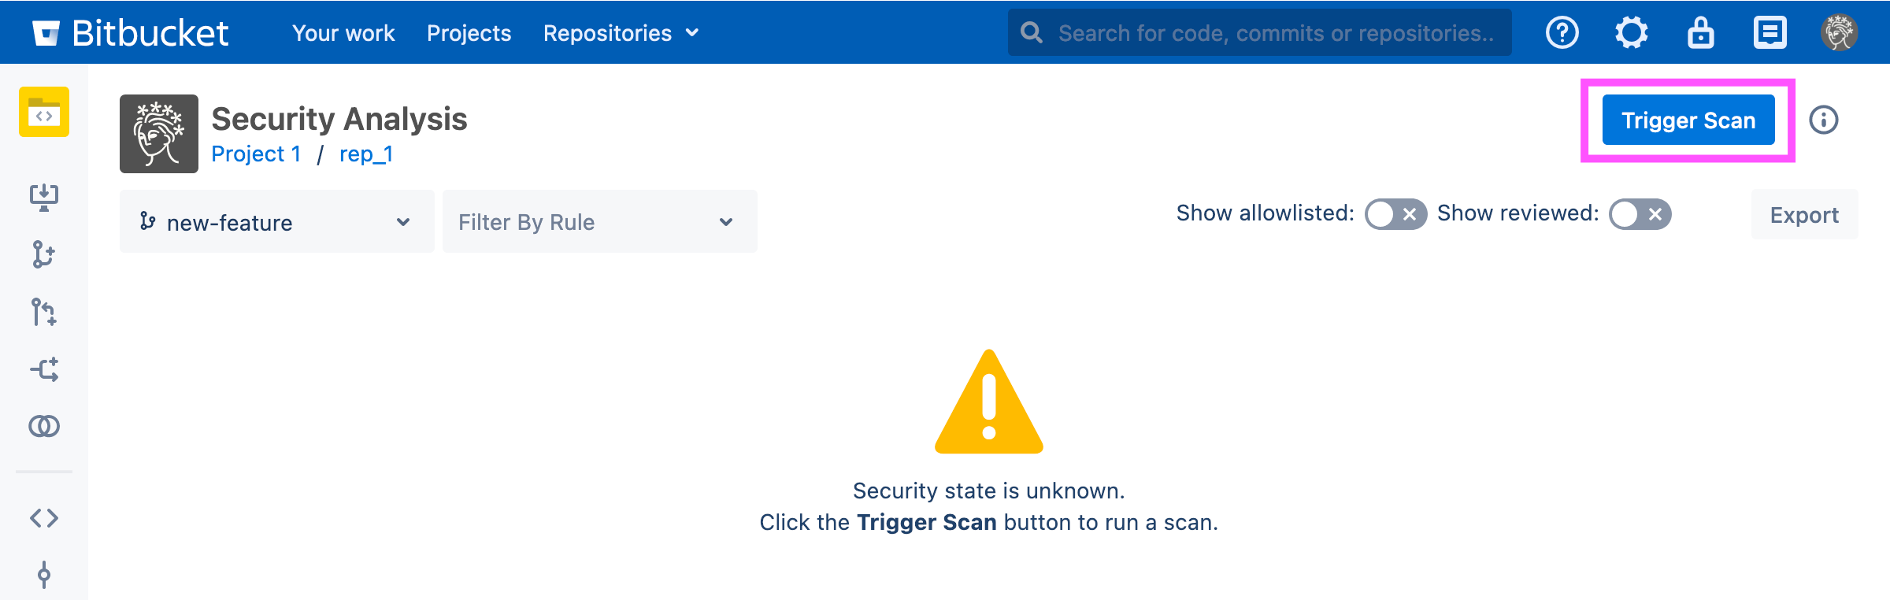Expand the Repositories menu
This screenshot has width=1890, height=600.
621,33
